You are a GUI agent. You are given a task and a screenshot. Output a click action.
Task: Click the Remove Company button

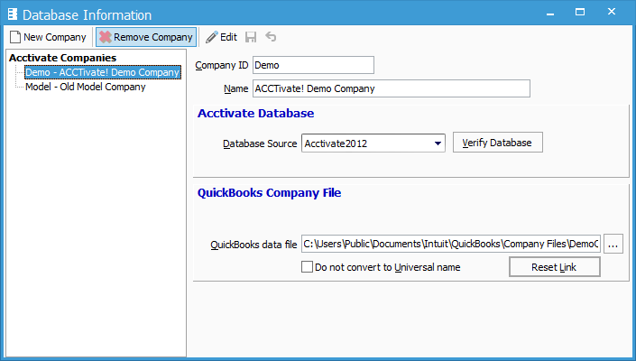146,37
